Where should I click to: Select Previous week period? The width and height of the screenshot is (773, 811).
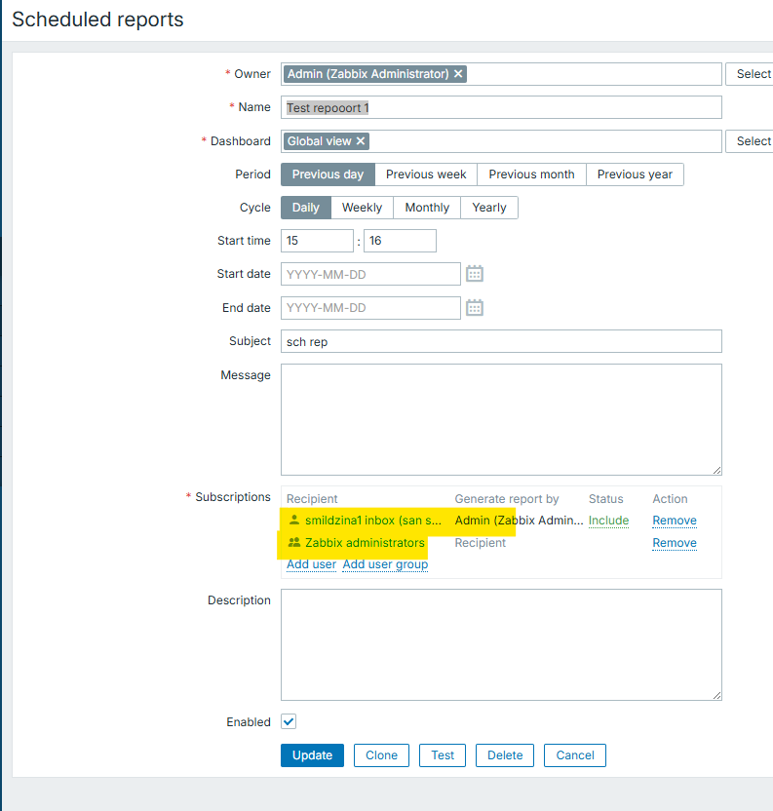click(426, 174)
